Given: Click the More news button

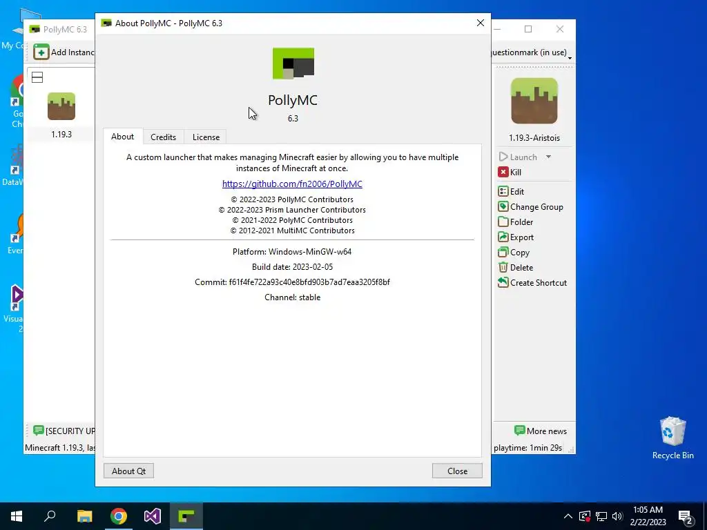Looking at the screenshot, I should pos(541,431).
